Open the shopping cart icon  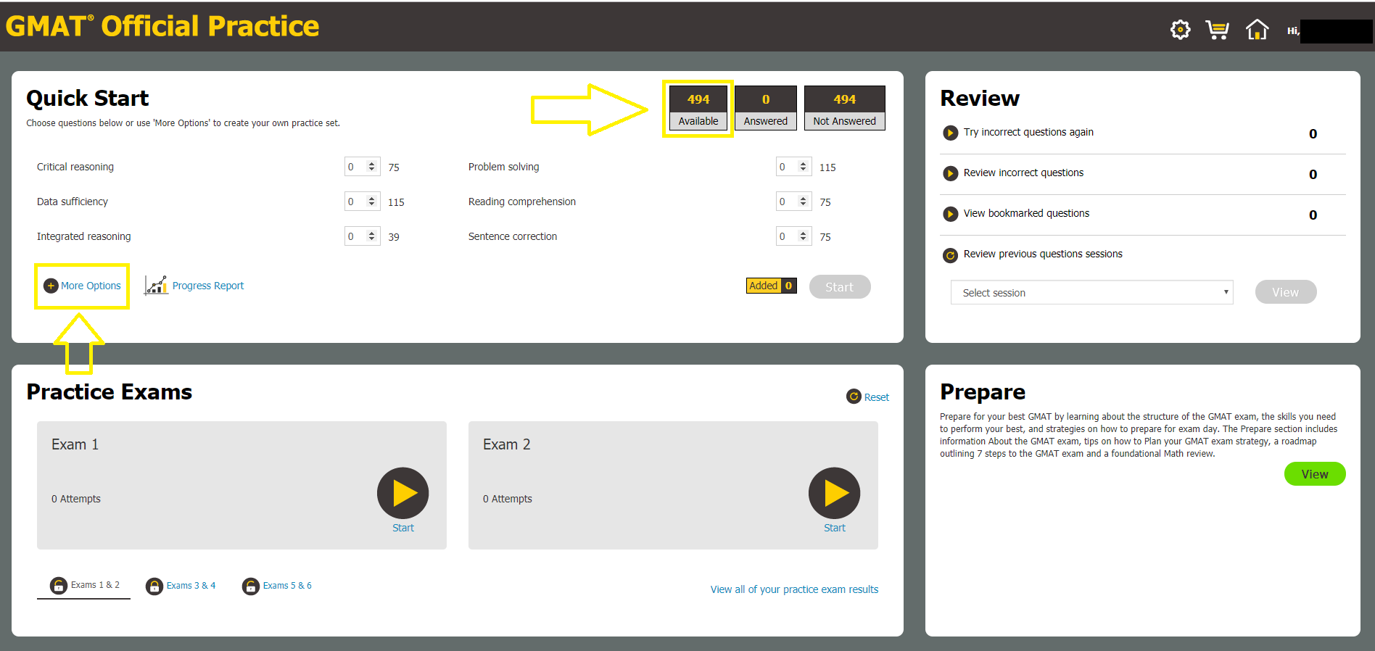(1217, 30)
